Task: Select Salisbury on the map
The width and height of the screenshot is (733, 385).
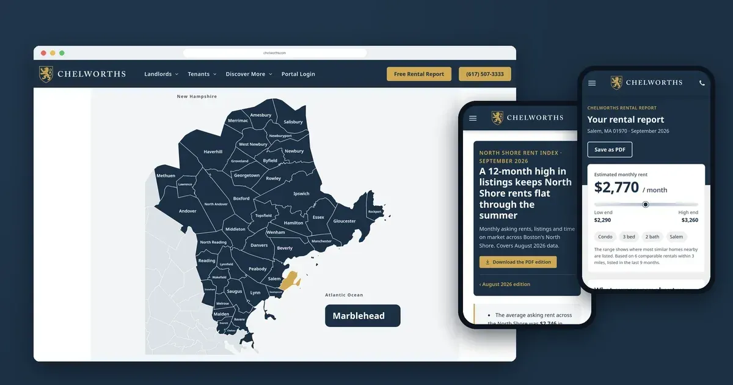Action: click(293, 122)
